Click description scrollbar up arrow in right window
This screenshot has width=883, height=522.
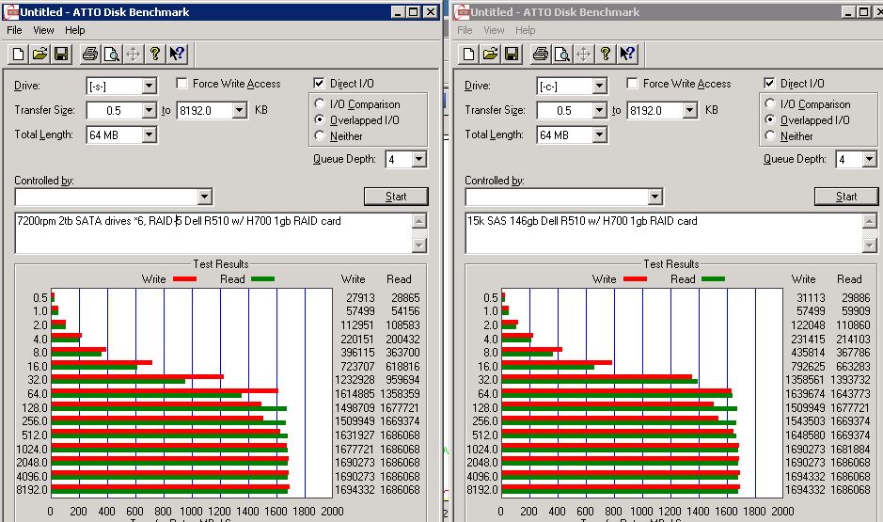[870, 221]
